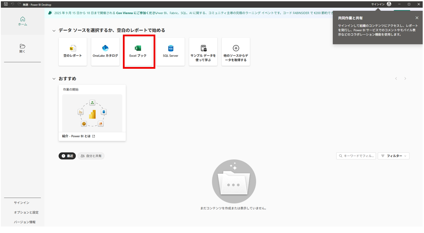The height and width of the screenshot is (233, 424).
Task: Close the 共同作業と共有 tooltip
Action: pyautogui.click(x=417, y=18)
